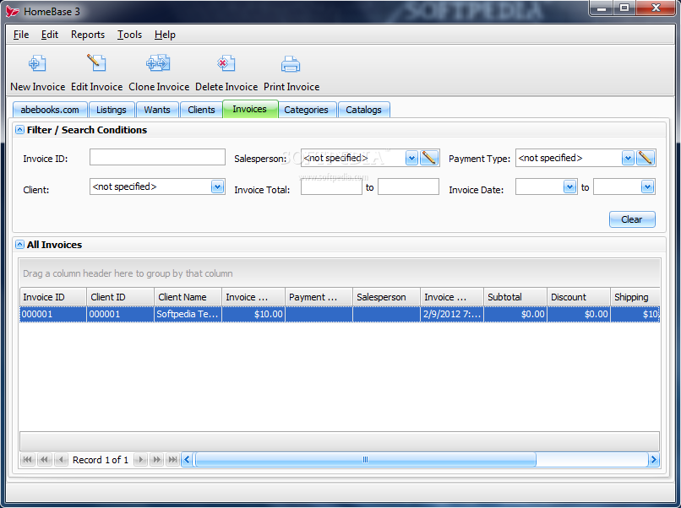Viewport: 681px width, 508px height.
Task: Sort by Invoice ID column header
Action: tap(53, 297)
